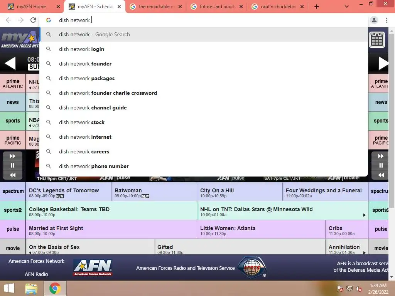395x296 pixels.
Task: Open Windows Start menu
Action: coord(9,288)
